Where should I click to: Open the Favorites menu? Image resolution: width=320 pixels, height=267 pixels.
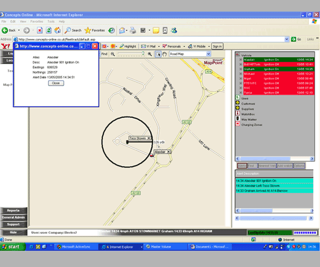(x=36, y=22)
